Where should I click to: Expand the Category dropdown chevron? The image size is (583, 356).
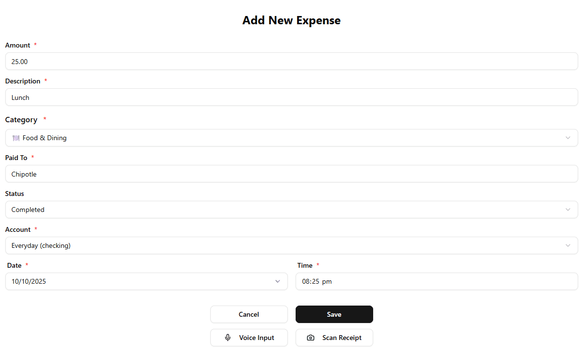point(568,138)
